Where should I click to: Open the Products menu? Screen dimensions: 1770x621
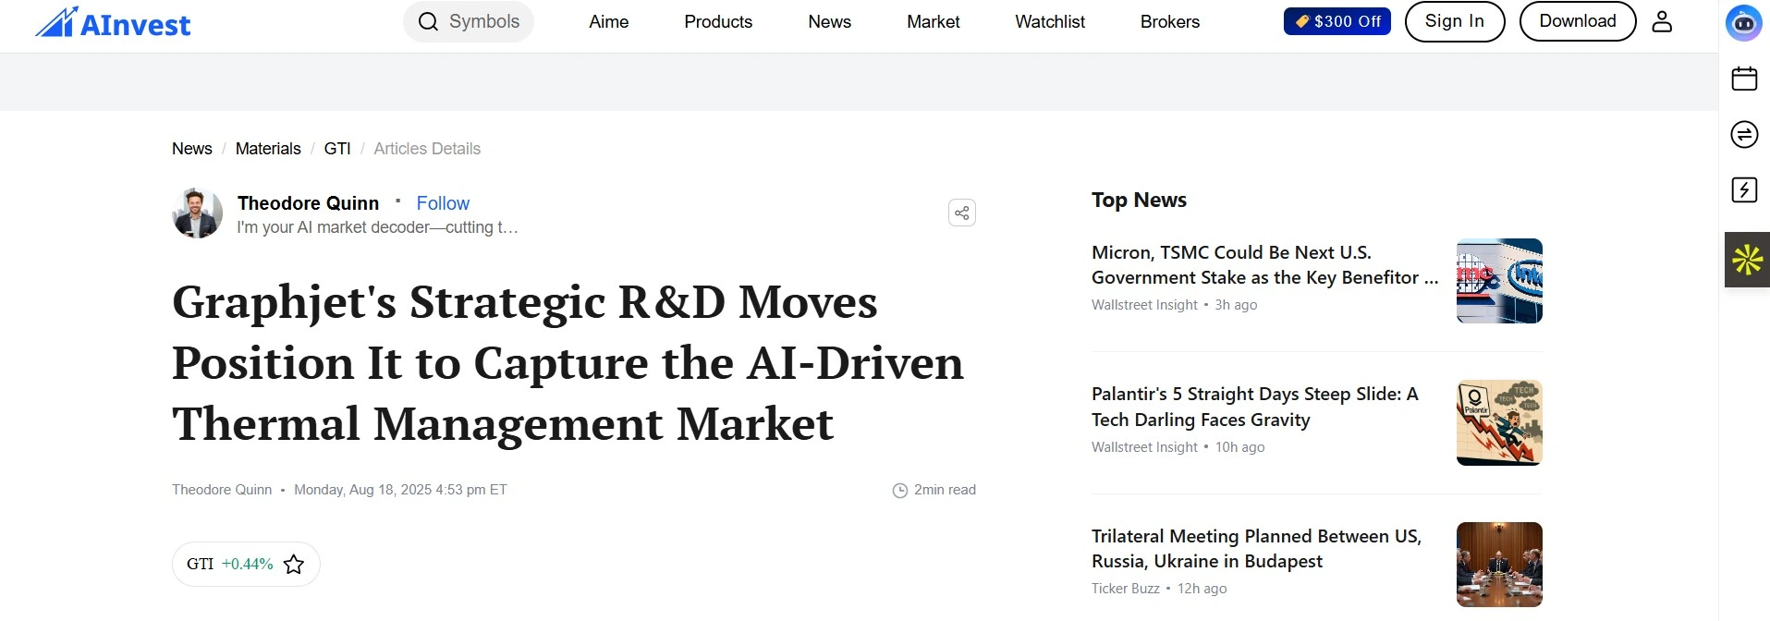click(x=718, y=21)
